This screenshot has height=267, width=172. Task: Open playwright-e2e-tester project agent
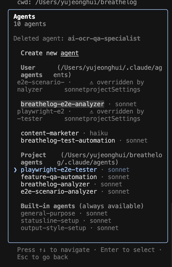(75, 170)
